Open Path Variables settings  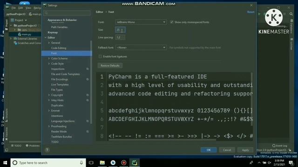tap(59, 27)
